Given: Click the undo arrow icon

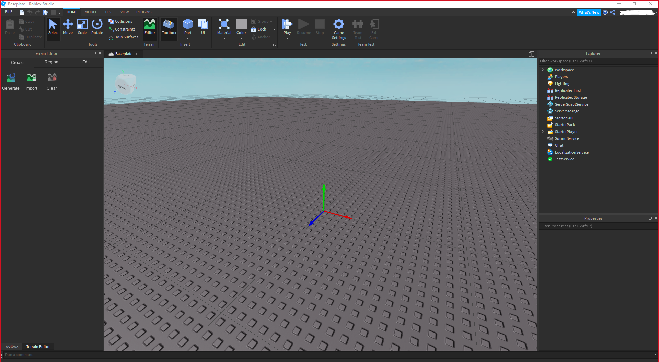Looking at the screenshot, I should click(x=30, y=12).
